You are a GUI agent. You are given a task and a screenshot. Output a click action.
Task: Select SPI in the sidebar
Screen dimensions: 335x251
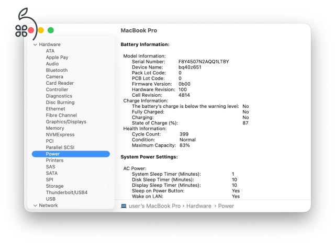point(50,180)
